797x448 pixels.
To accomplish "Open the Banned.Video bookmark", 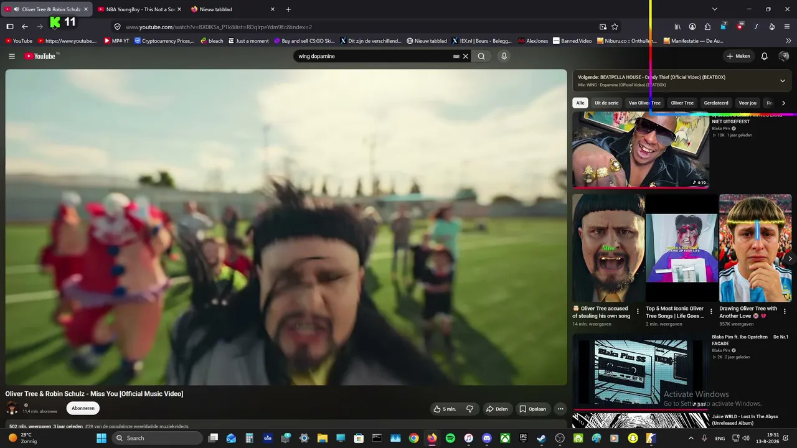I will point(572,41).
